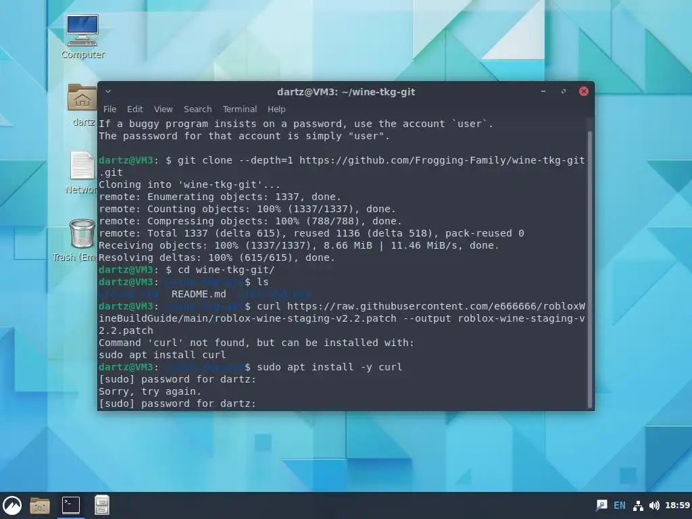This screenshot has height=519, width=692.
Task: Click 'Command 'curl' not found' message
Action: pyautogui.click(x=256, y=343)
